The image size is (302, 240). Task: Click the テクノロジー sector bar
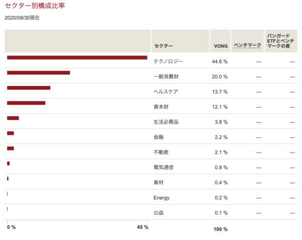coord(77,57)
